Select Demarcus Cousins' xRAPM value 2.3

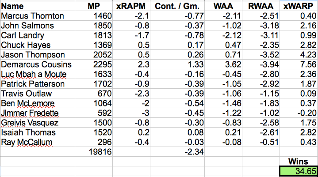[x=131, y=64]
